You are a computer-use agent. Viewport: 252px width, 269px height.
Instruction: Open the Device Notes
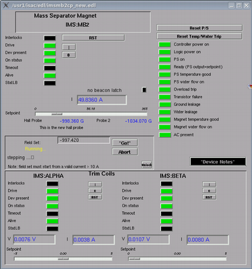coord(218,162)
